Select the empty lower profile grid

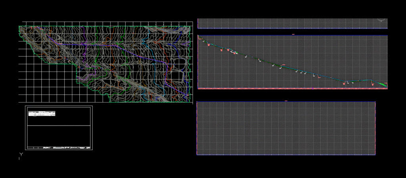(x=286, y=128)
